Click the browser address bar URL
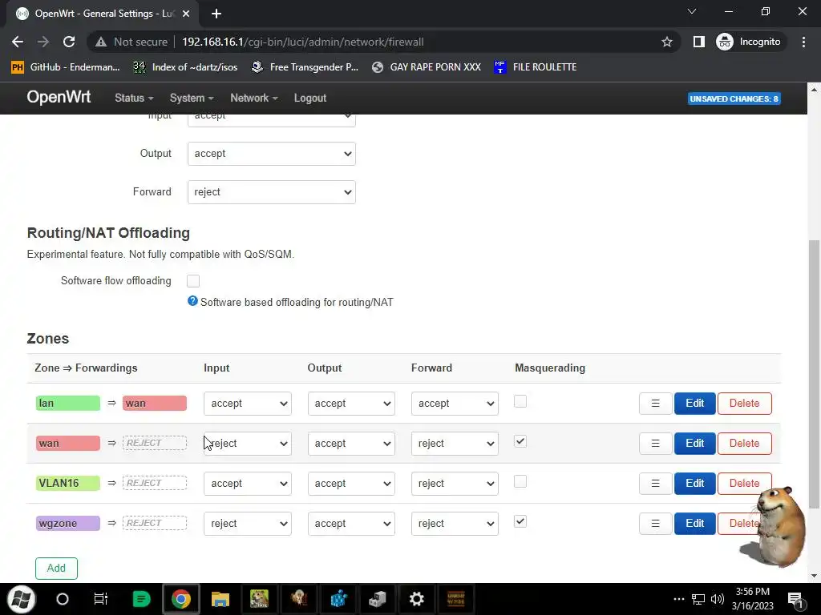Image resolution: width=821 pixels, height=615 pixels. [302, 42]
